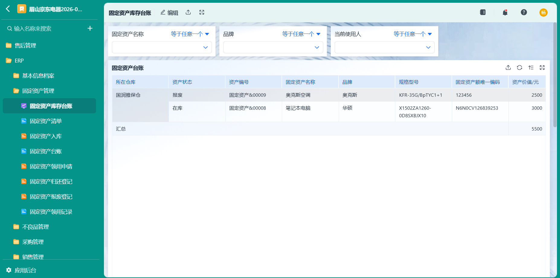Click the 编辑 pencil button
The height and width of the screenshot is (278, 560).
169,12
